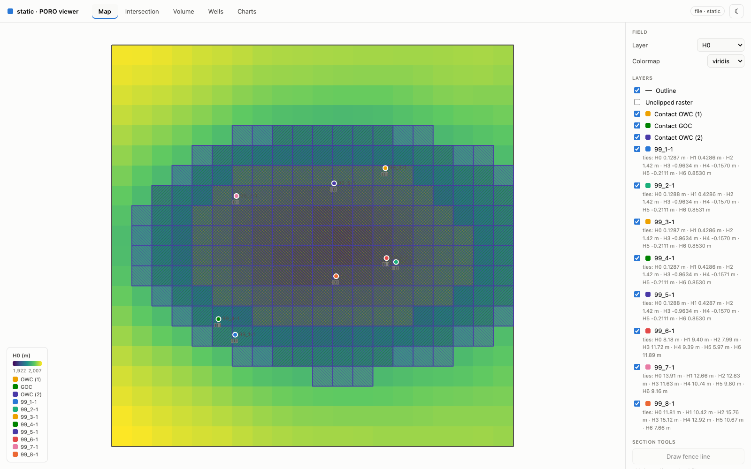
Task: Select the orange-red 99_8-1 well marker on map
Action: (336, 276)
